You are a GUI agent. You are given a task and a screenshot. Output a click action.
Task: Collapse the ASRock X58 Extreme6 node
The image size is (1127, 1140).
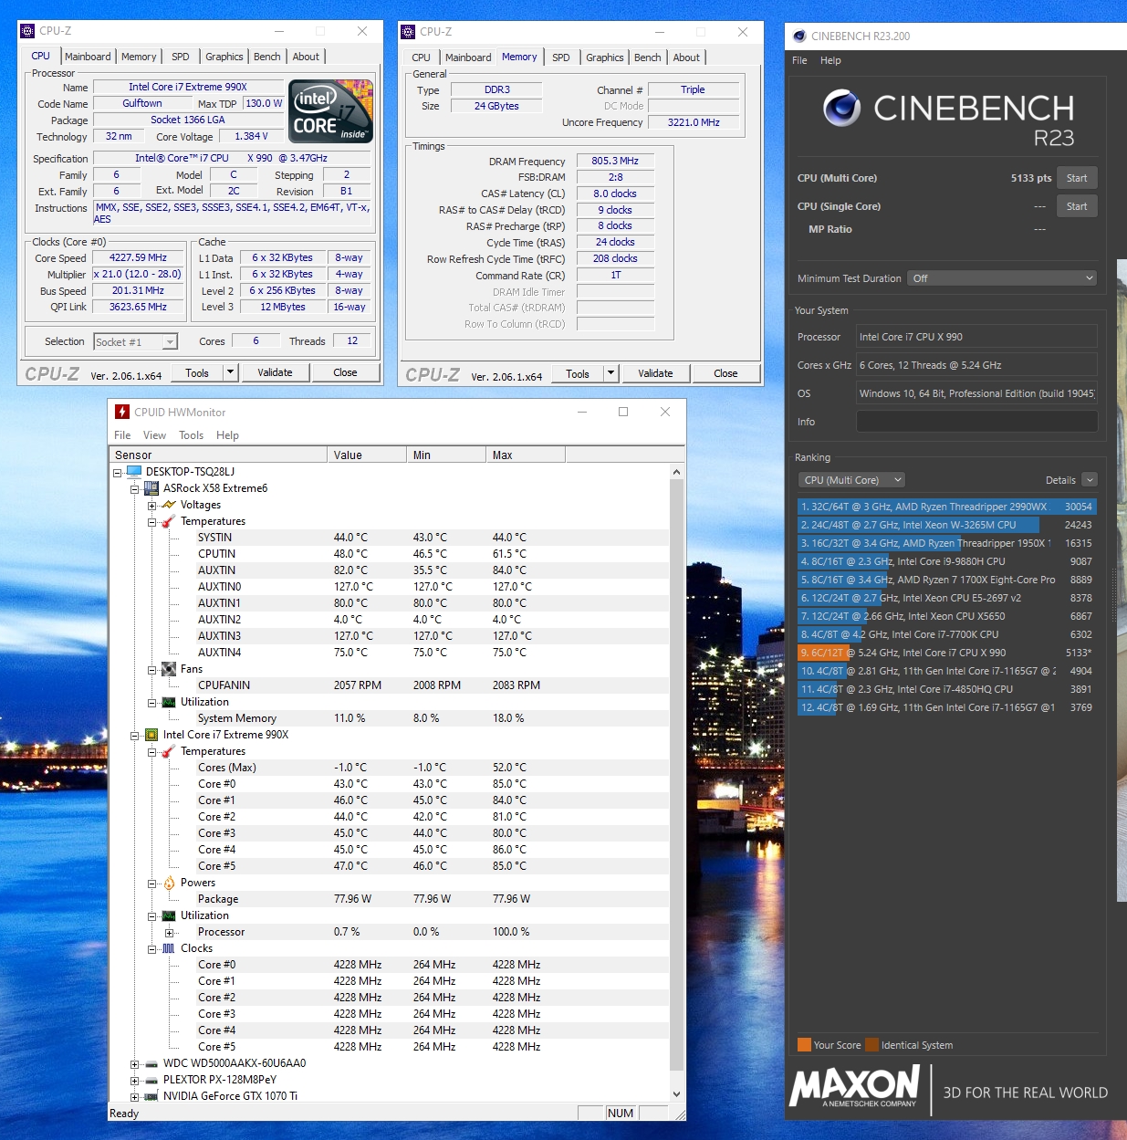[x=135, y=489]
